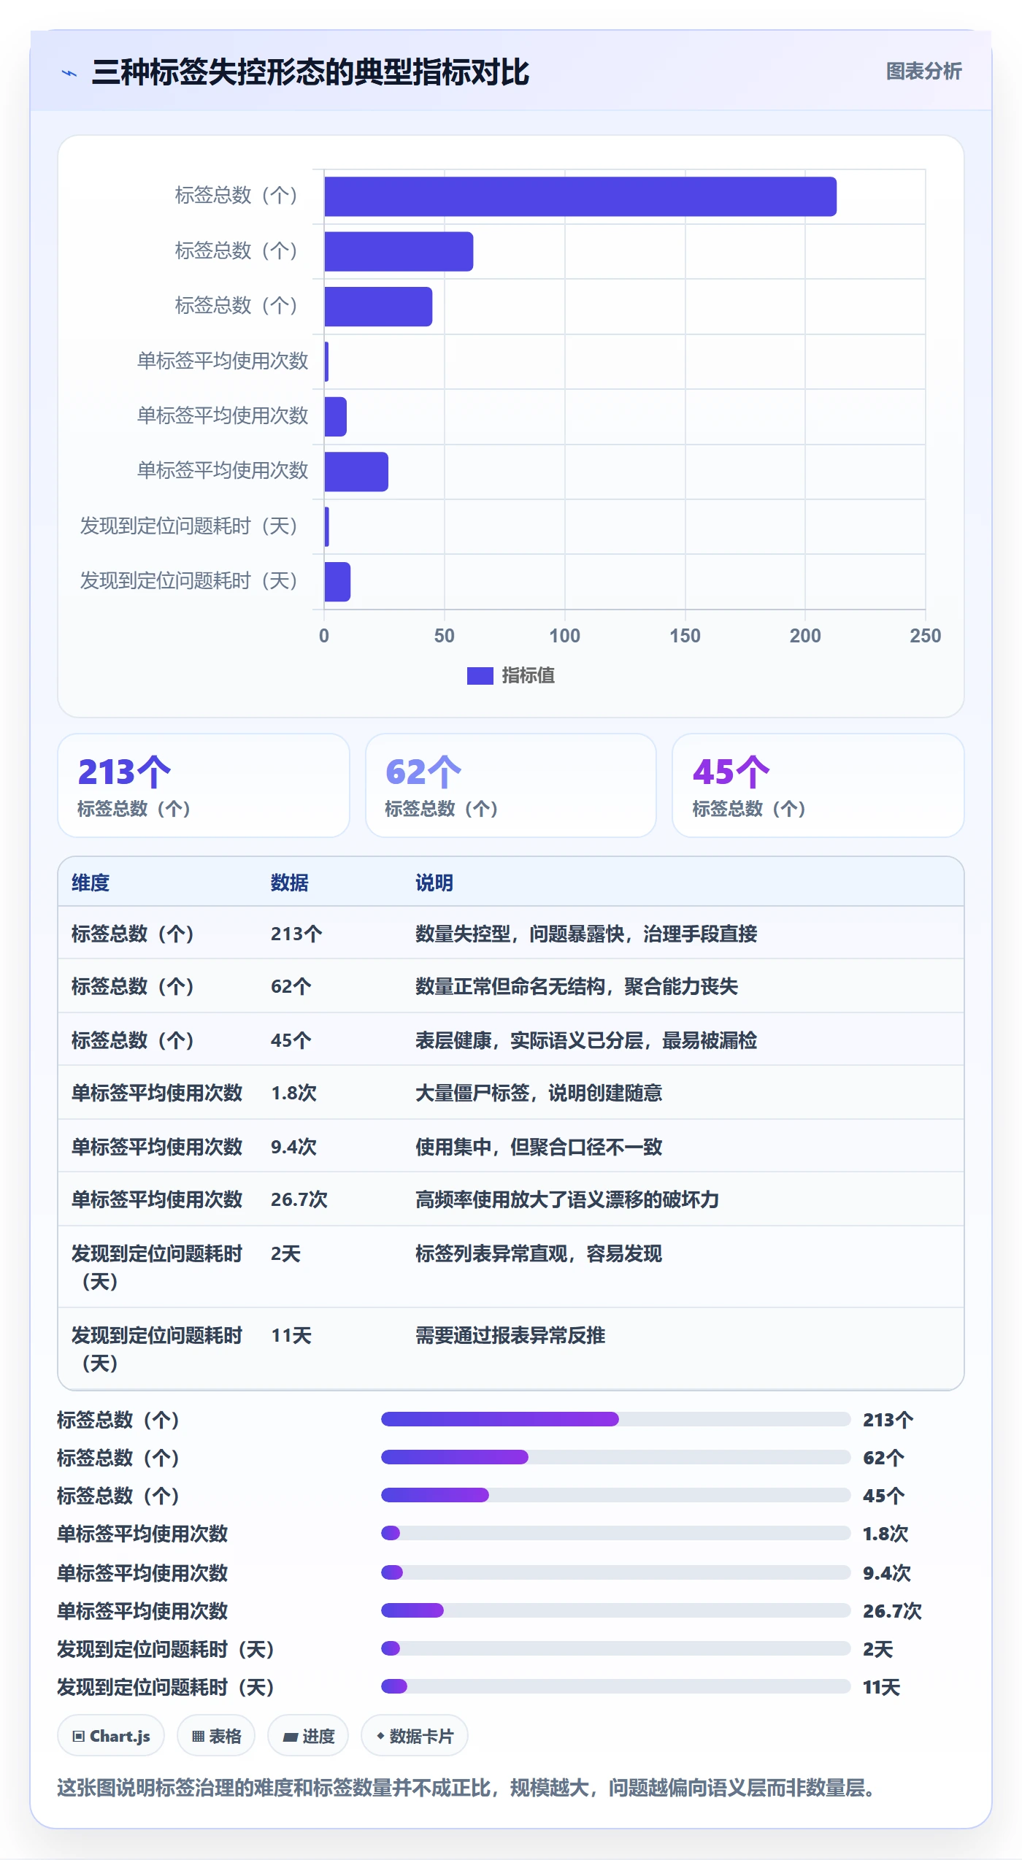Click the 说明 table column header
1022x1860 pixels.
434,883
